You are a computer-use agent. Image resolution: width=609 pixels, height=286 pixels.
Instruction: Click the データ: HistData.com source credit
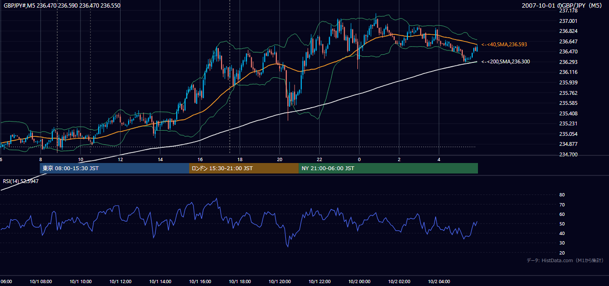click(x=565, y=260)
